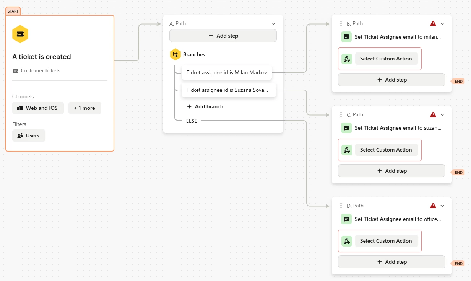Click the message icon beside milan email step
Image resolution: width=471 pixels, height=281 pixels.
pyautogui.click(x=346, y=37)
